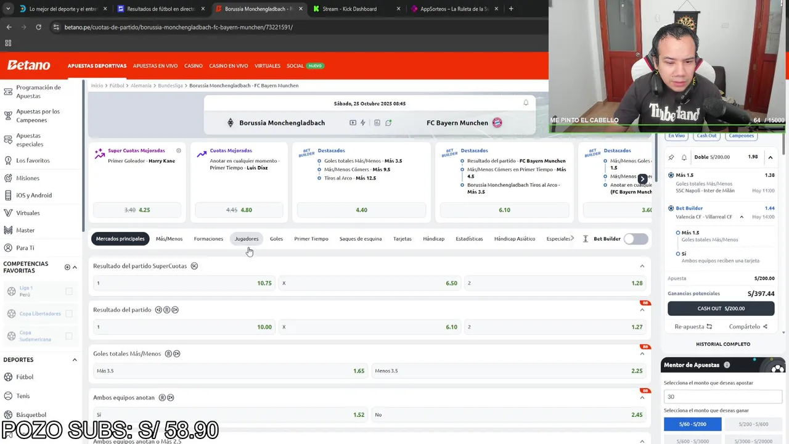Click the Misiones target icon
This screenshot has height=444, width=789.
8,178
